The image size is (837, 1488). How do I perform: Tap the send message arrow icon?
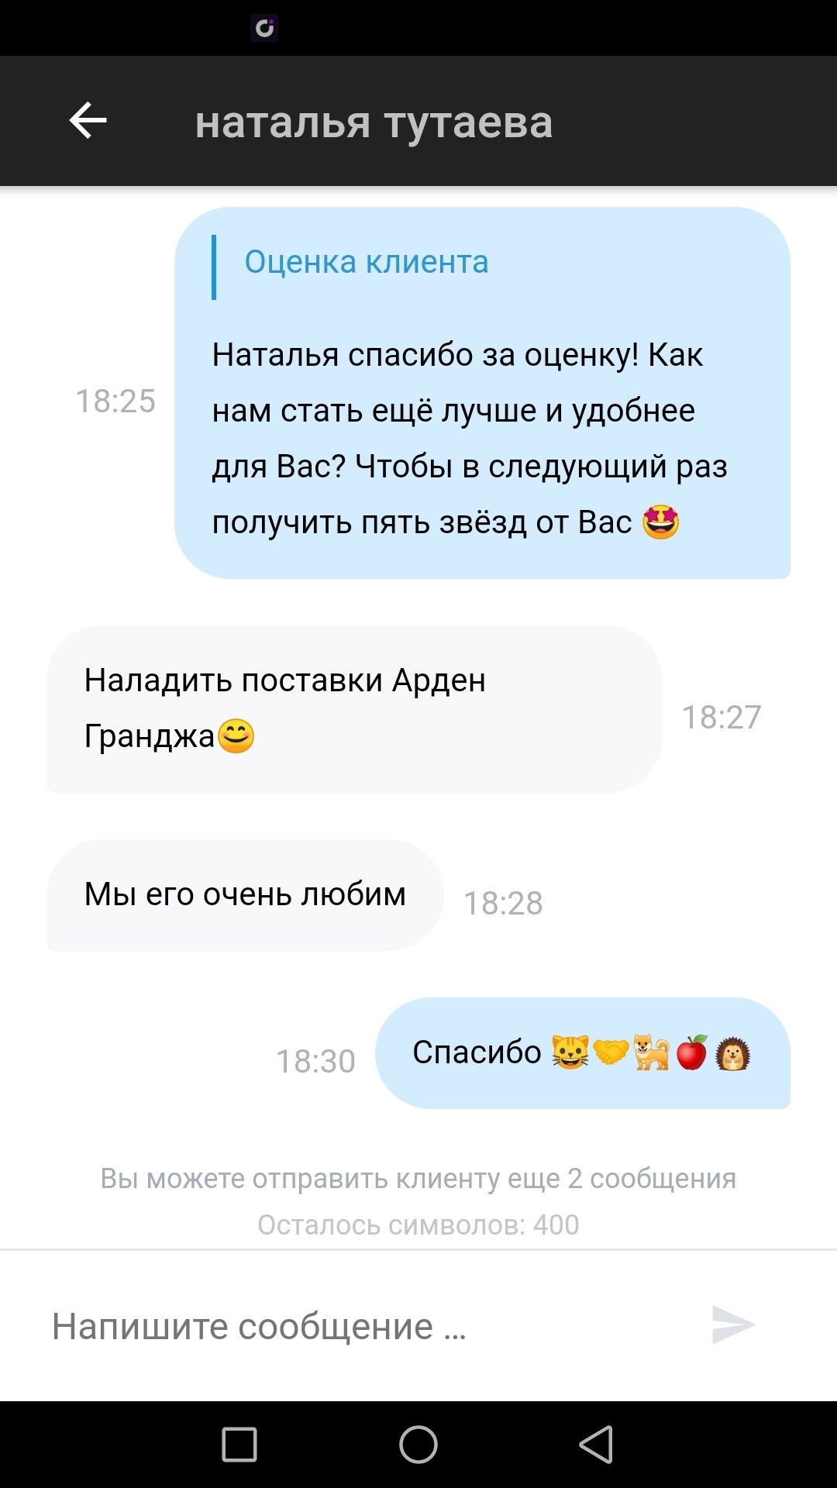click(x=733, y=1324)
